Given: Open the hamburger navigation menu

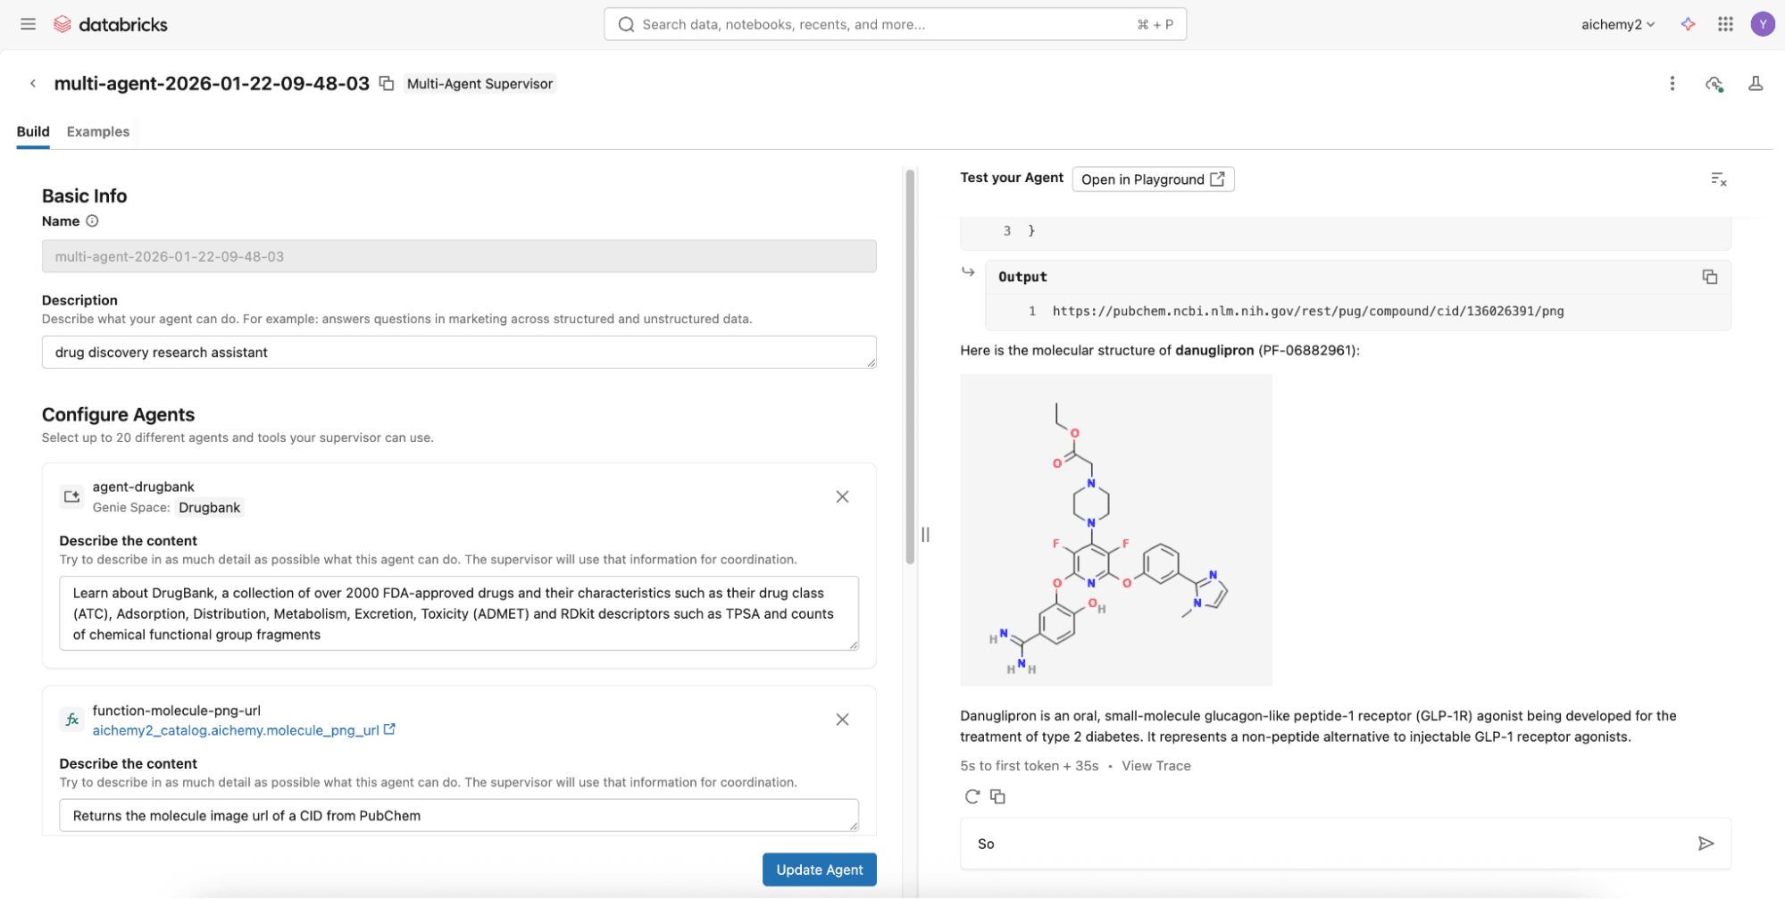Looking at the screenshot, I should pos(28,24).
